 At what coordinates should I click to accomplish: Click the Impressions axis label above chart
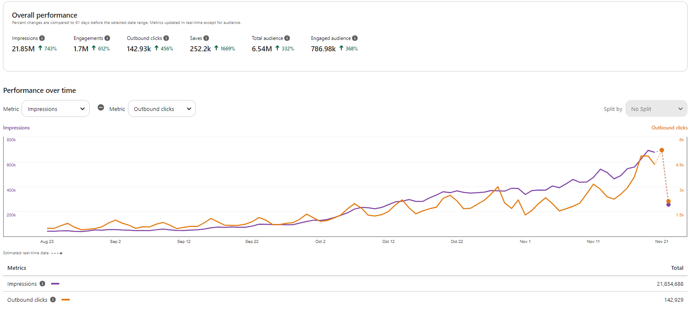coord(16,128)
